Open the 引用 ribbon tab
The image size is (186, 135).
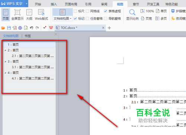point(88,4)
